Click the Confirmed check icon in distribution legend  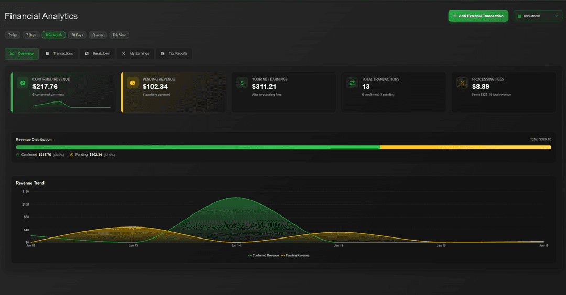tap(18, 155)
